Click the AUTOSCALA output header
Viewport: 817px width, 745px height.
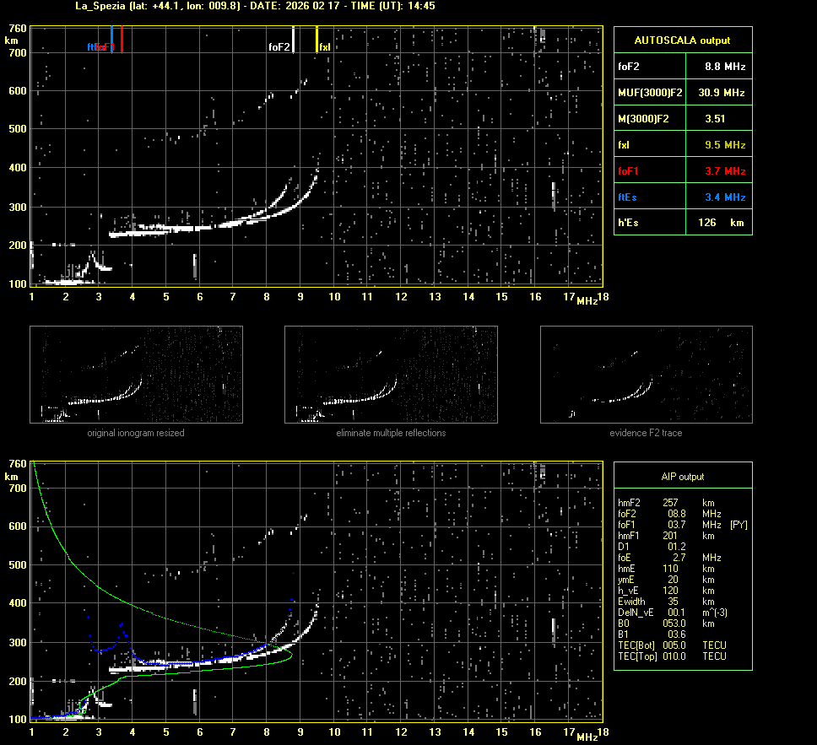click(x=682, y=40)
